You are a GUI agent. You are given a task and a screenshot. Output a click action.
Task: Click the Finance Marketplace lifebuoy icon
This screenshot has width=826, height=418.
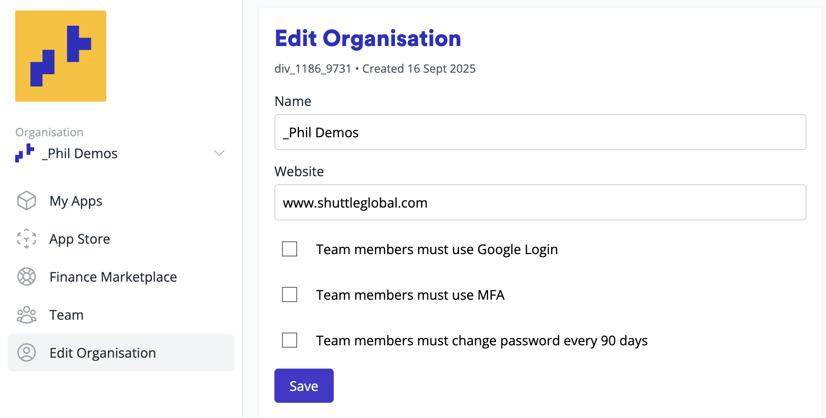[27, 276]
